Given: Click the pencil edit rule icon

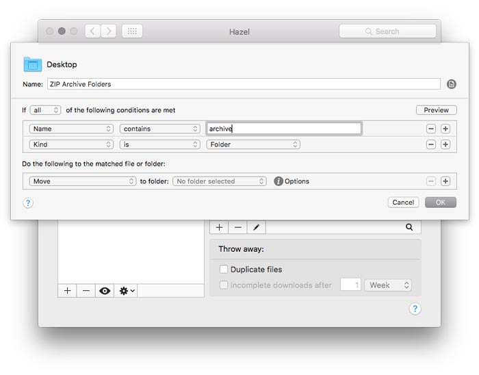Looking at the screenshot, I should click(256, 227).
